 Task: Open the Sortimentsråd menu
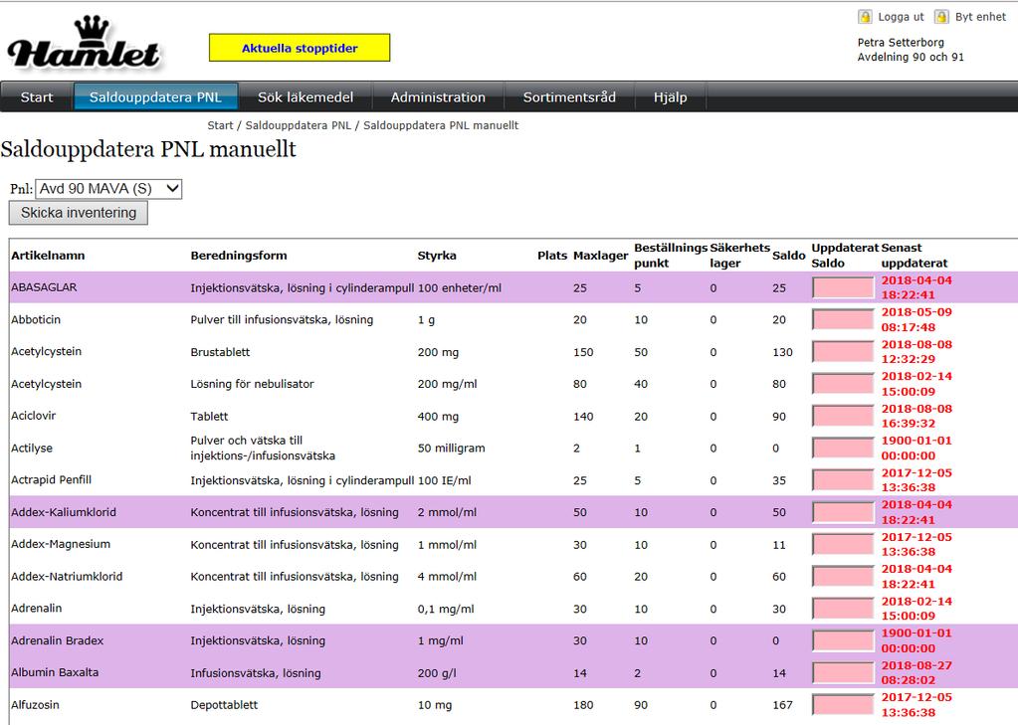coord(569,97)
